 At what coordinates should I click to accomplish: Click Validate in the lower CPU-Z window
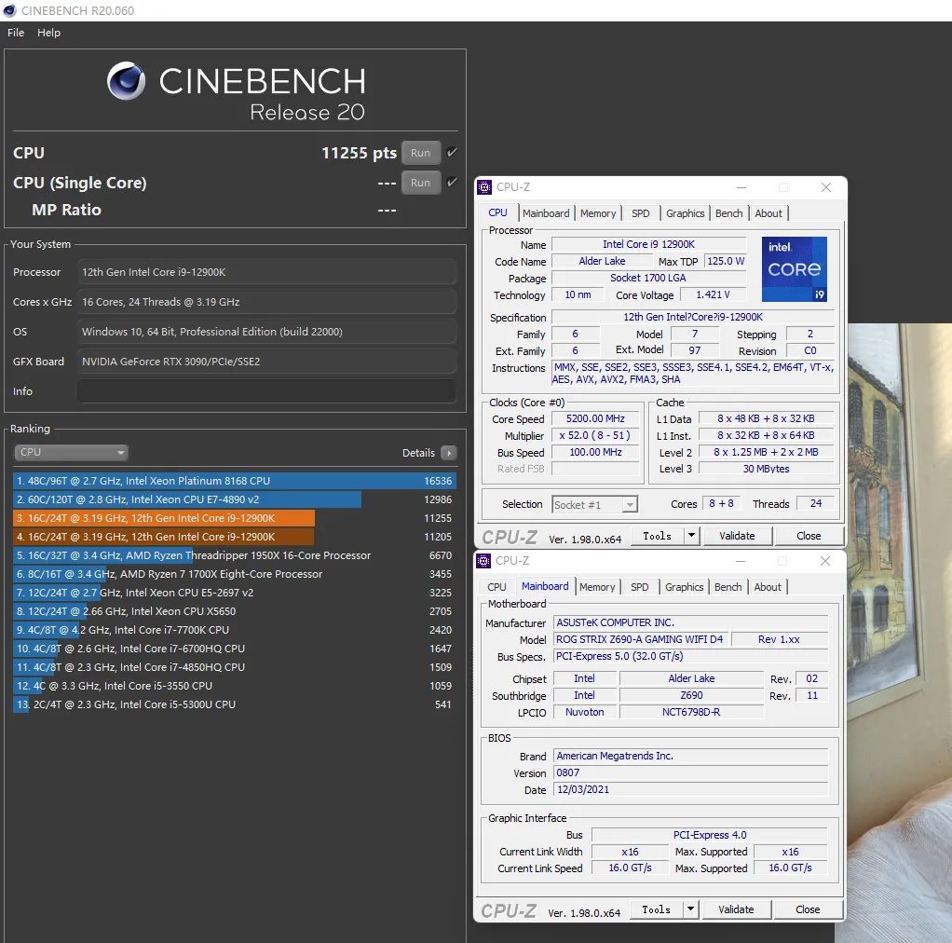(736, 909)
